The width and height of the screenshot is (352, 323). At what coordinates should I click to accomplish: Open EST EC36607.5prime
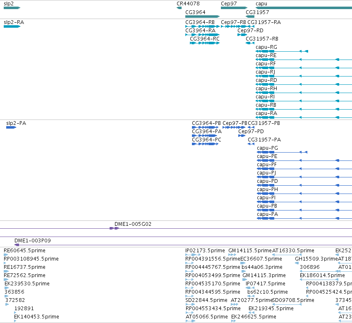tap(243, 263)
